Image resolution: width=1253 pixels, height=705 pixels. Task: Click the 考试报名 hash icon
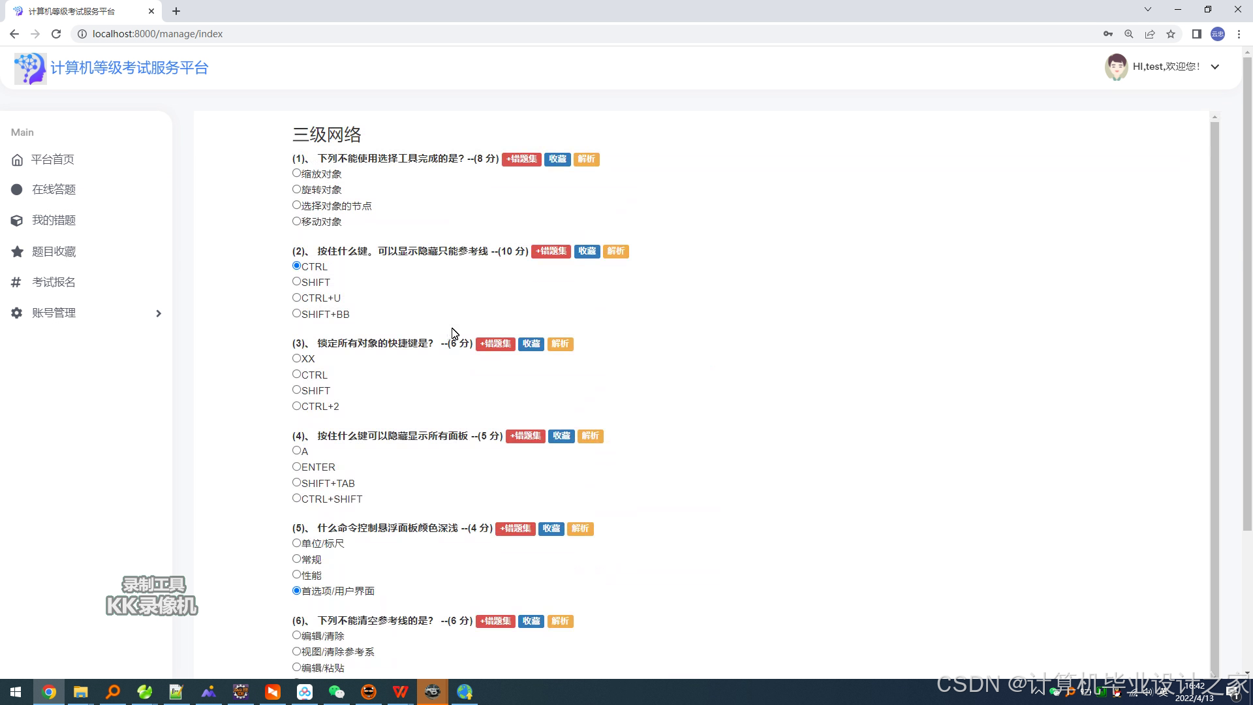(x=17, y=283)
